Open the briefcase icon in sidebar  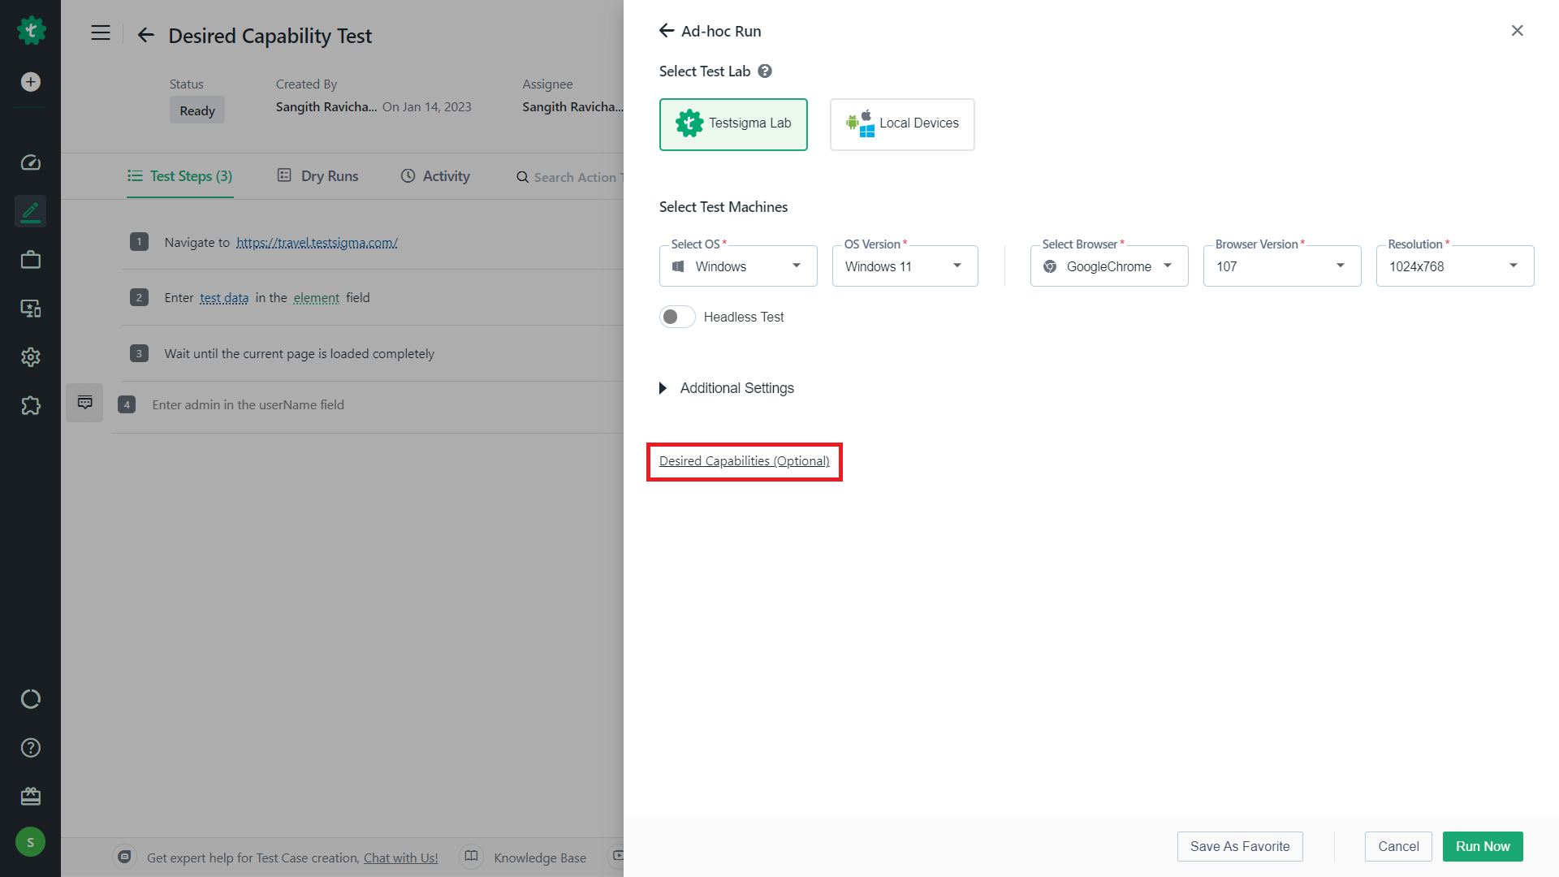pyautogui.click(x=31, y=260)
